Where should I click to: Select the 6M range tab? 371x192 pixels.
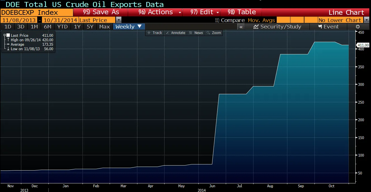pos(48,27)
